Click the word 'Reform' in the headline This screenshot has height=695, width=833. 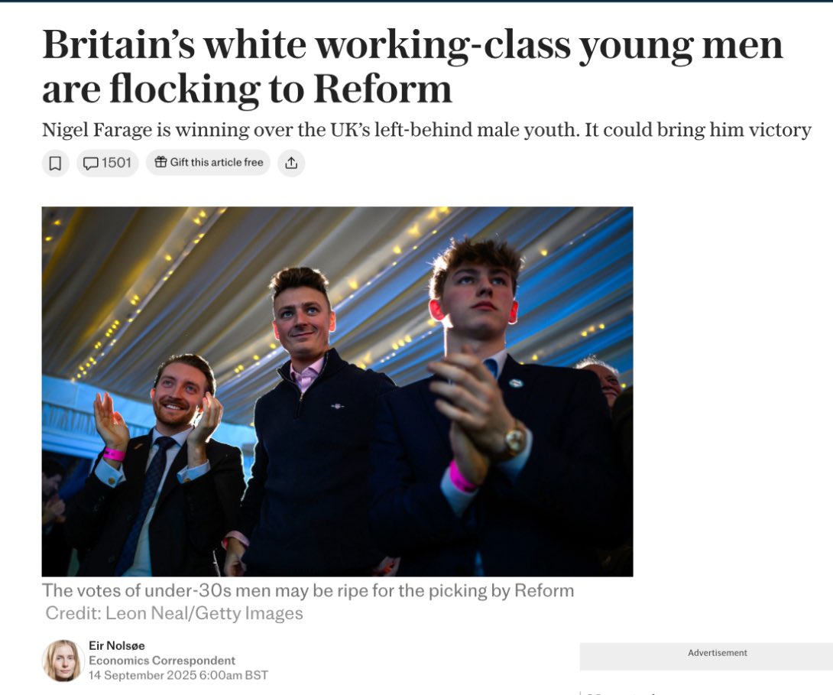click(383, 89)
